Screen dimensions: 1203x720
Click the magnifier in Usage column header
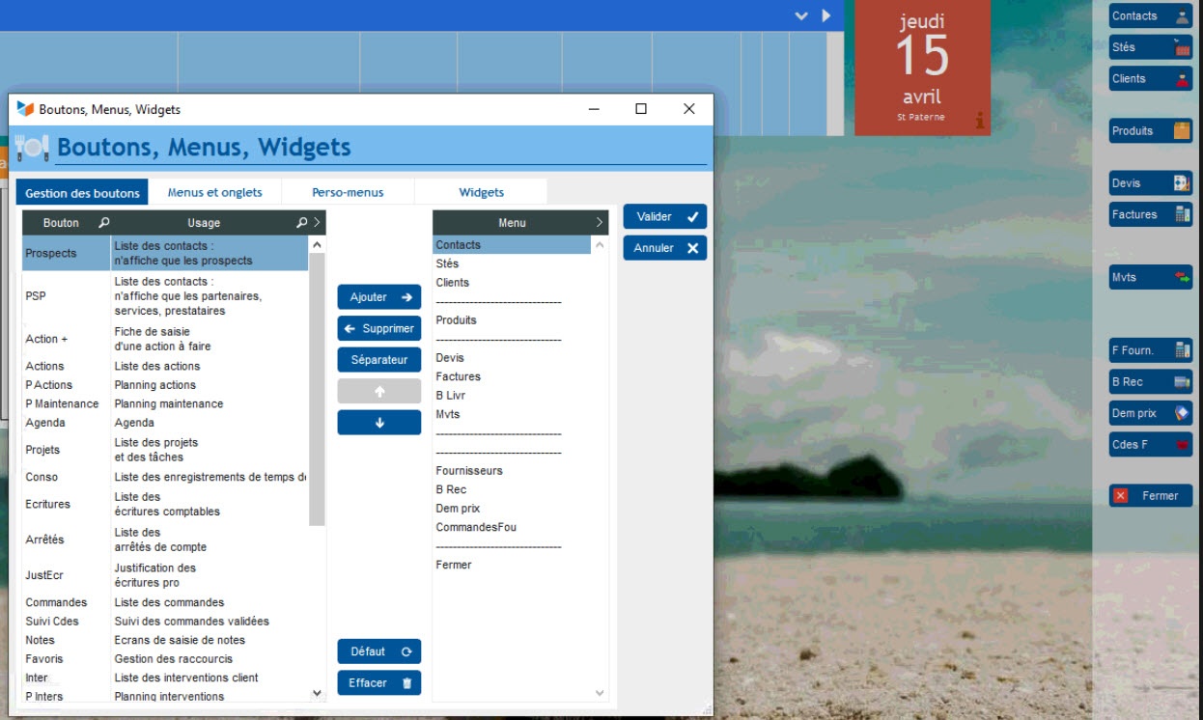pyautogui.click(x=301, y=223)
